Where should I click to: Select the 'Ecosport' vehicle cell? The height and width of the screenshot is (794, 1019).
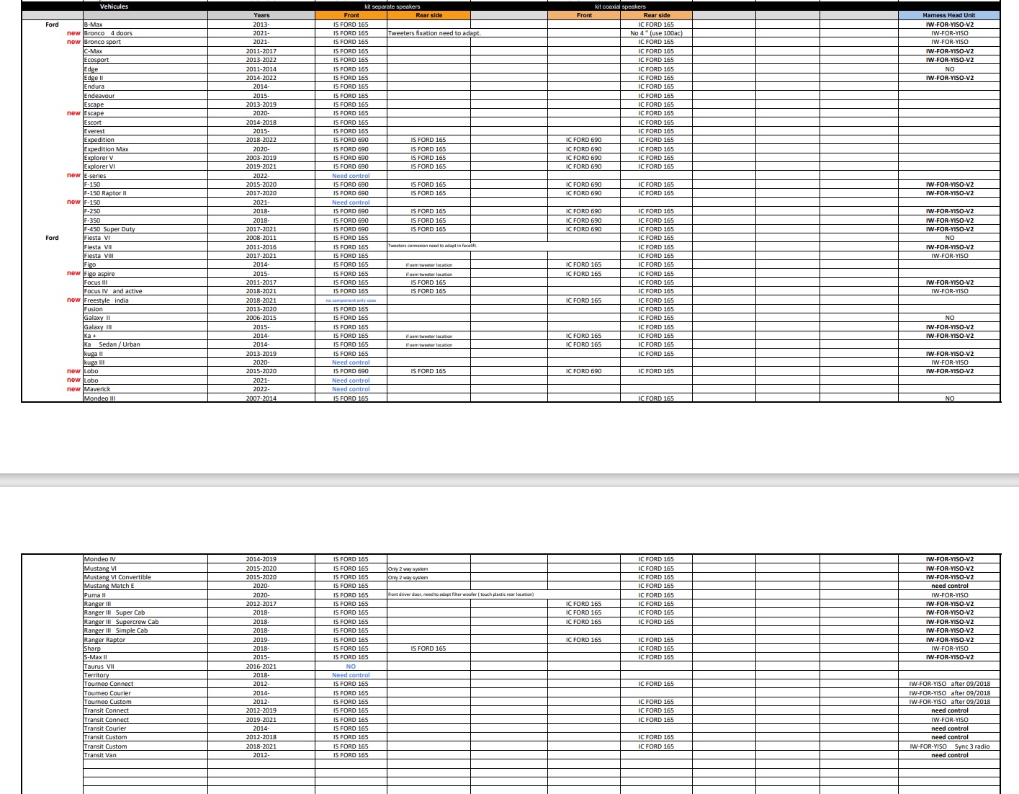click(145, 60)
